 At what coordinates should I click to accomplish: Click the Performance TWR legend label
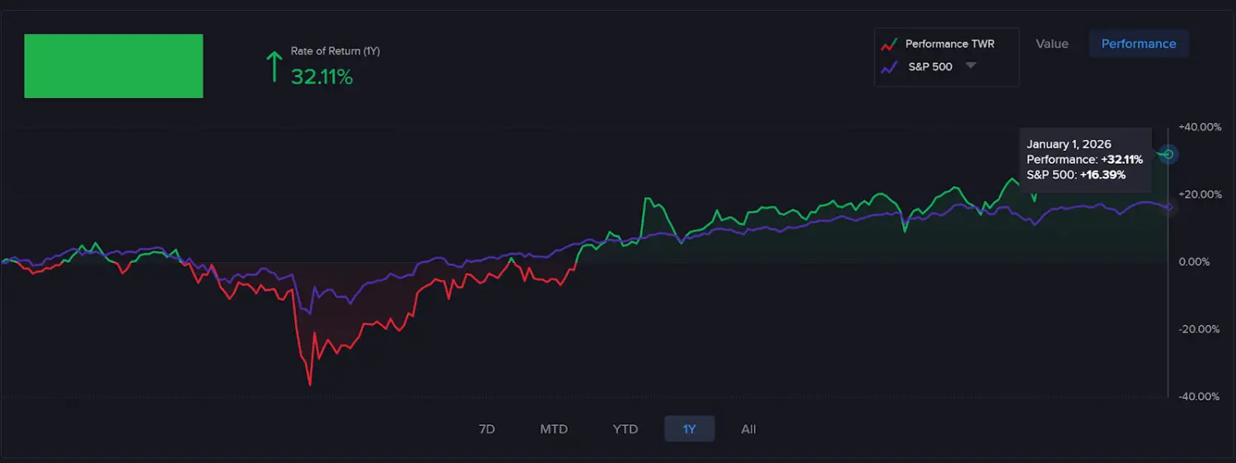click(x=949, y=44)
